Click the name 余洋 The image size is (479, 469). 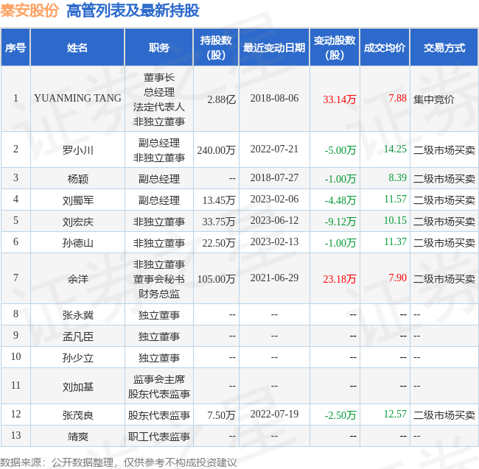tap(77, 279)
